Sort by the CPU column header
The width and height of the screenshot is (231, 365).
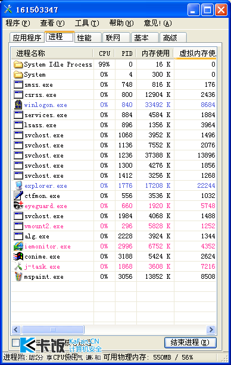click(104, 54)
